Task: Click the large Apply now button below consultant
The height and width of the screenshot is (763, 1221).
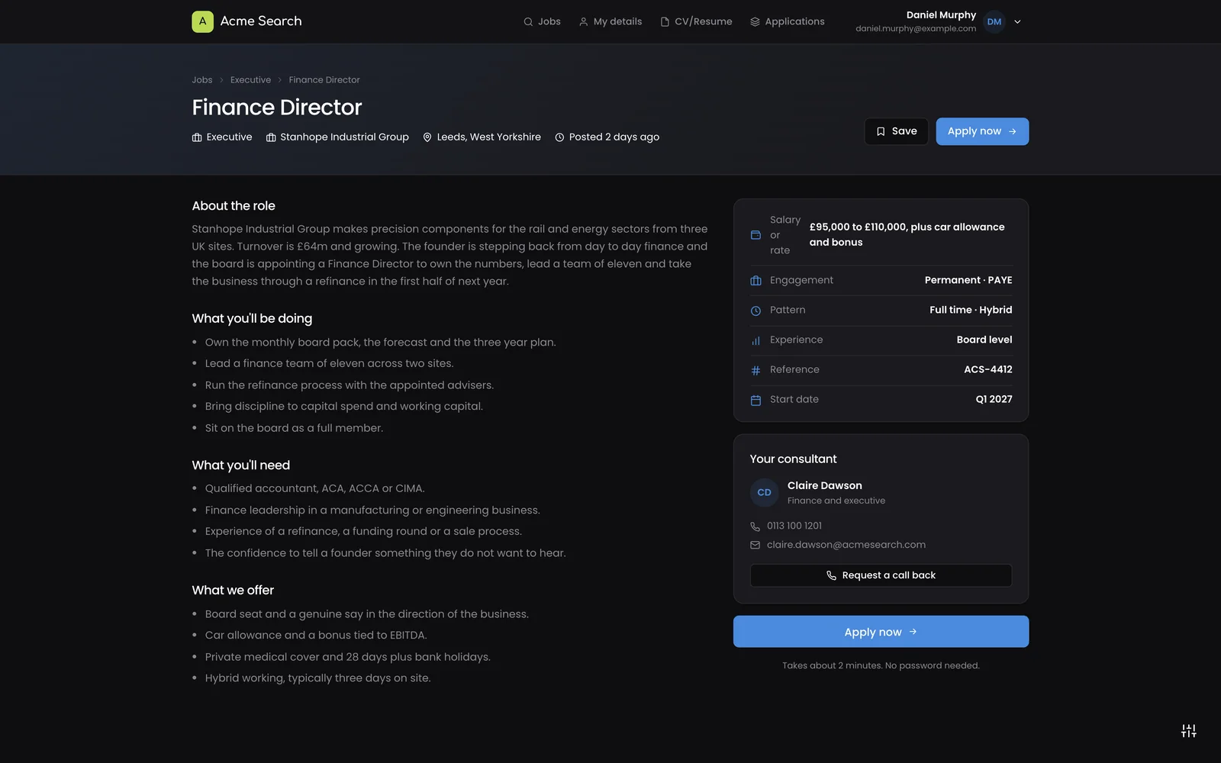Action: [881, 632]
